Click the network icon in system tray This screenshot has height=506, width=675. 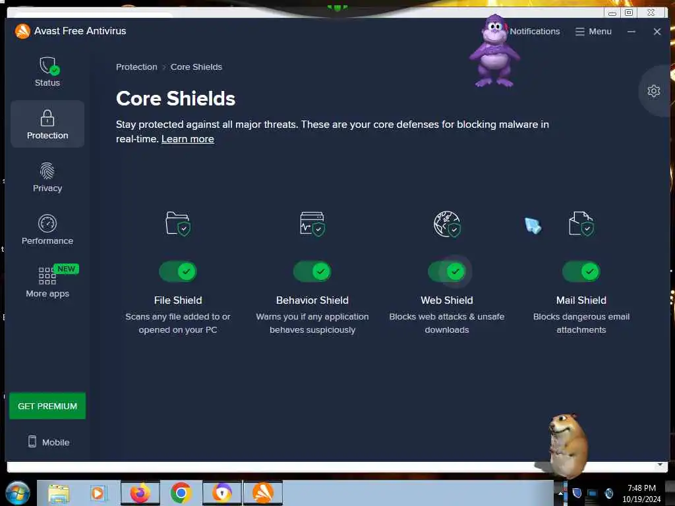(593, 493)
